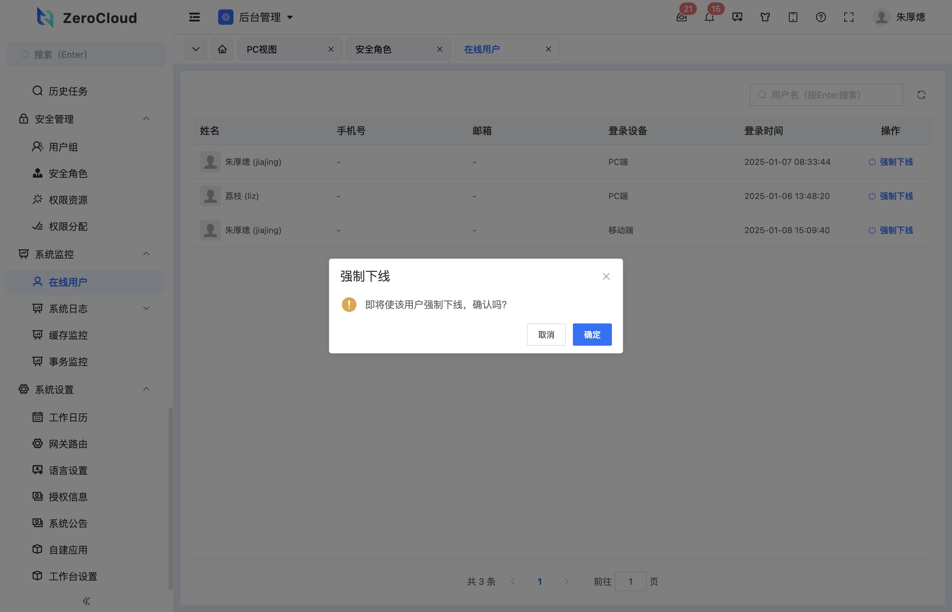952x612 pixels.
Task: Confirm forced logout with 确定 button
Action: point(592,335)
